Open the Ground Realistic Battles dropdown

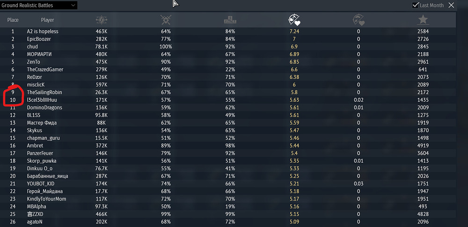click(x=39, y=5)
